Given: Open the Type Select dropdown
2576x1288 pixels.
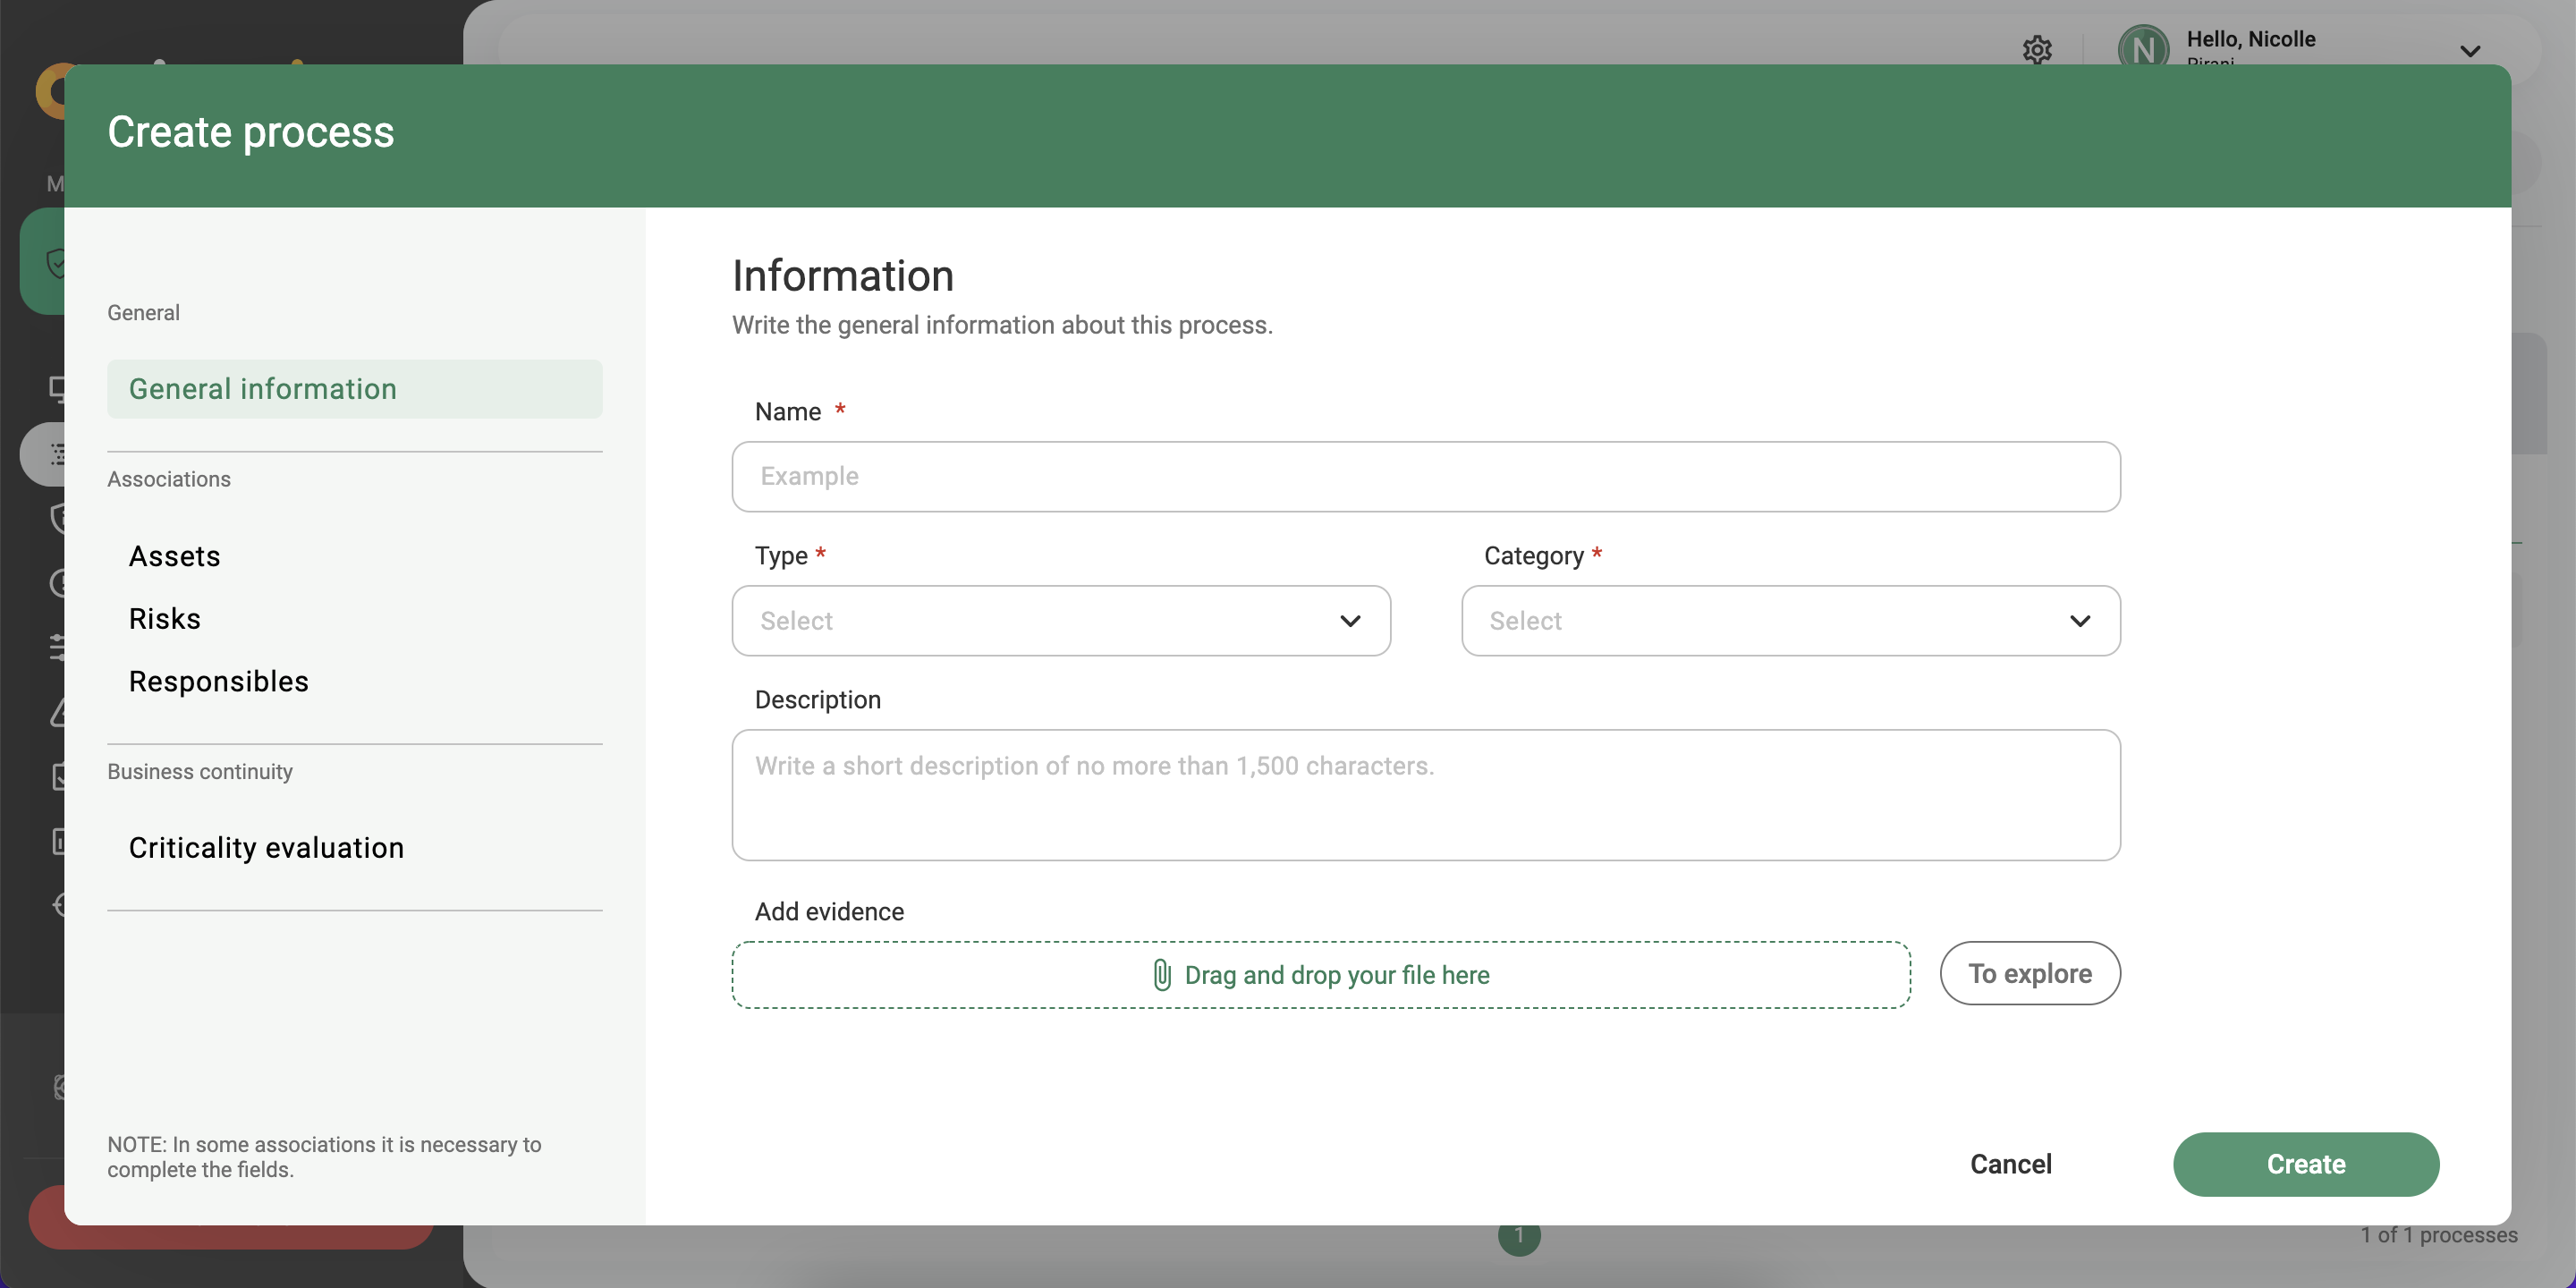Looking at the screenshot, I should click(1060, 620).
